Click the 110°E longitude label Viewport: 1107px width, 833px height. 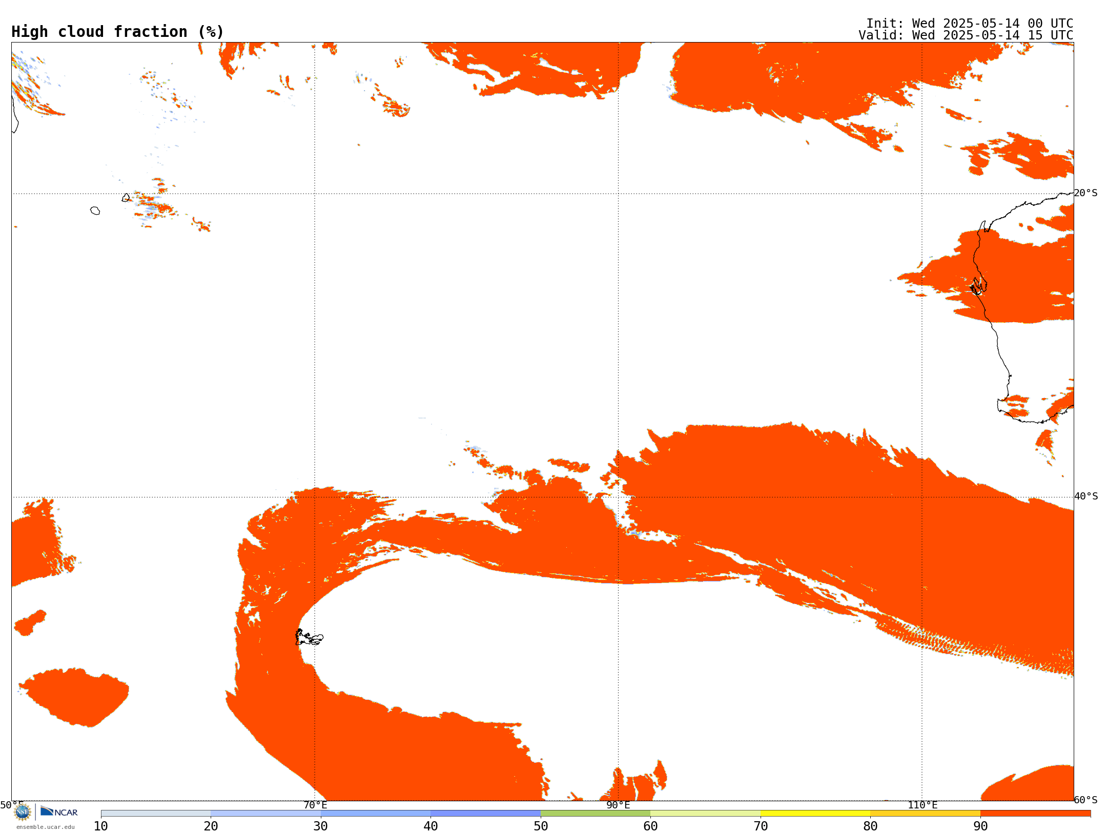(x=922, y=805)
